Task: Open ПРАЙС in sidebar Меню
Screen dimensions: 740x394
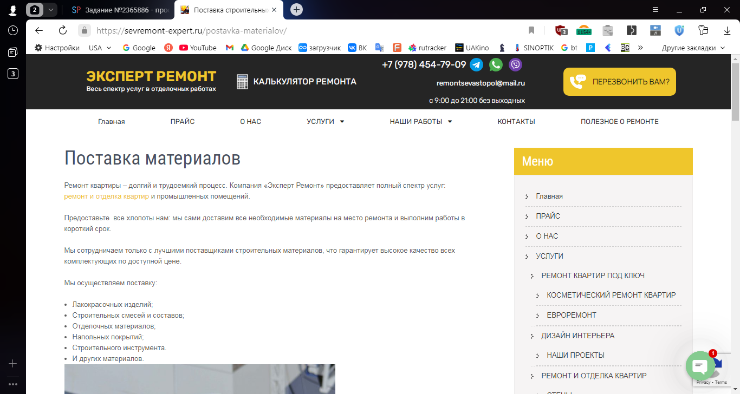Action: click(548, 216)
